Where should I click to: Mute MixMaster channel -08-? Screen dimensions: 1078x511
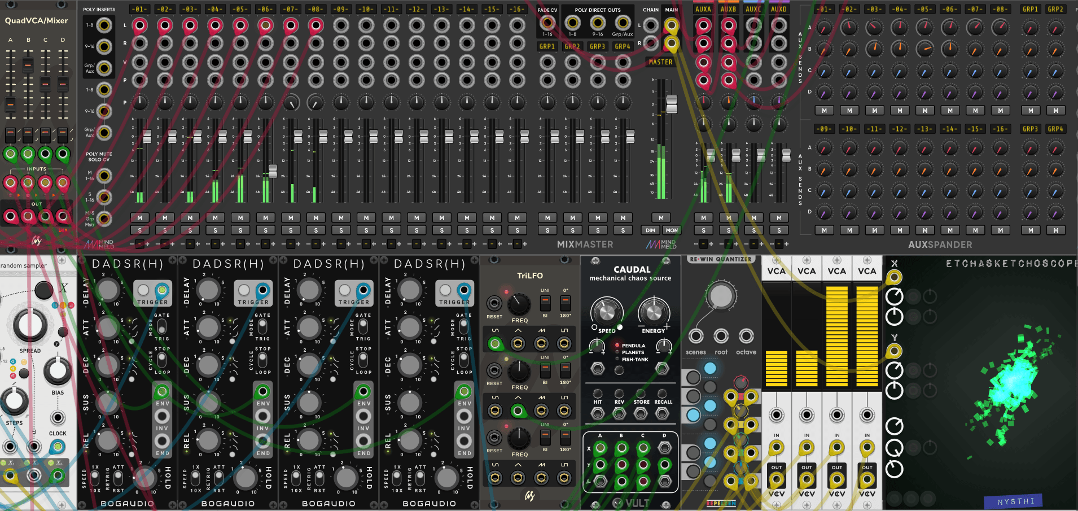coord(315,218)
